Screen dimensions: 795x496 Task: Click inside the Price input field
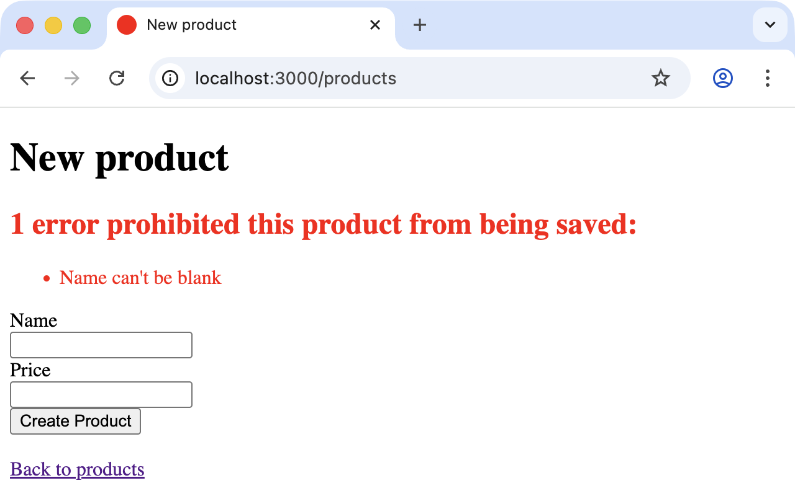coord(101,394)
